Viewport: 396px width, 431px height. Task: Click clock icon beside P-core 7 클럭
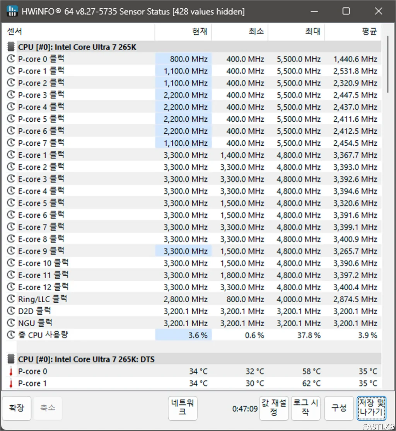(x=11, y=143)
